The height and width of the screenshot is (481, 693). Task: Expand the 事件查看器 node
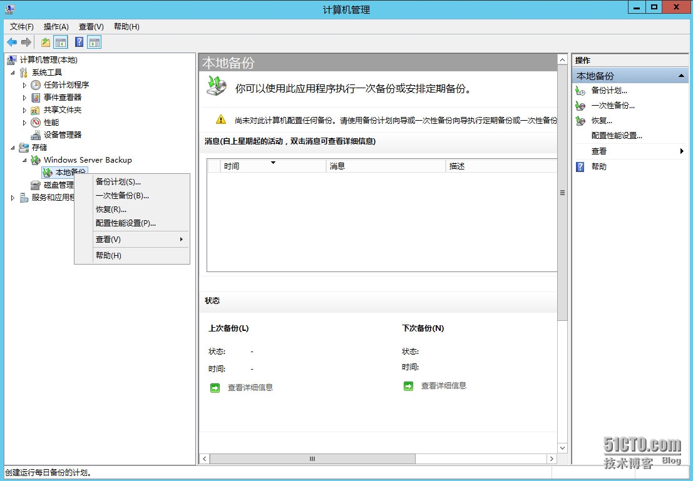point(25,98)
